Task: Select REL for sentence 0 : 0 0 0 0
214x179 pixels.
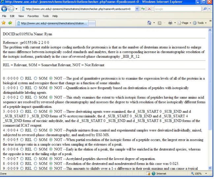Action: point(22,78)
